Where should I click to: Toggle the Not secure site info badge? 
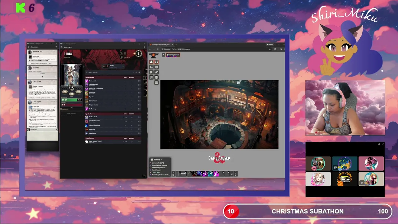point(166,49)
